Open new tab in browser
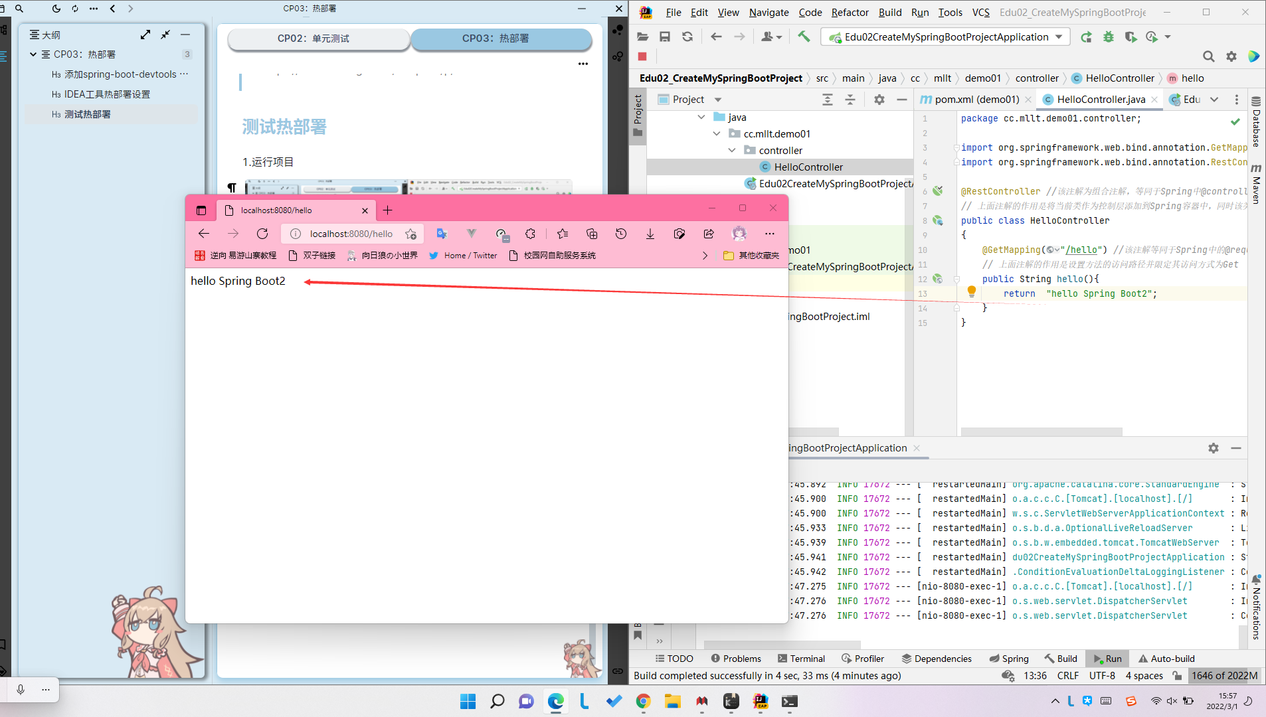This screenshot has width=1266, height=717. (388, 210)
